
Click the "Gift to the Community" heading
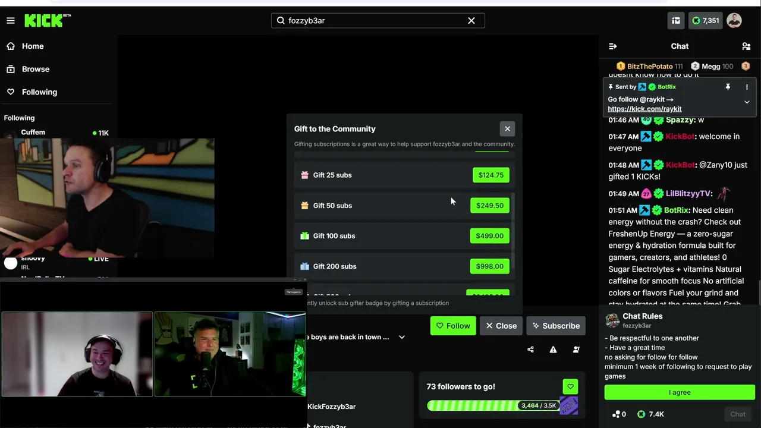click(x=335, y=129)
